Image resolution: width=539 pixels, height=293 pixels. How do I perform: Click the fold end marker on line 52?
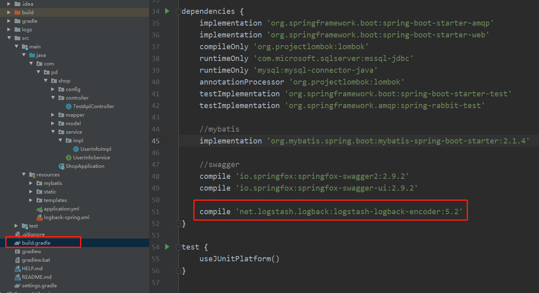[178, 224]
